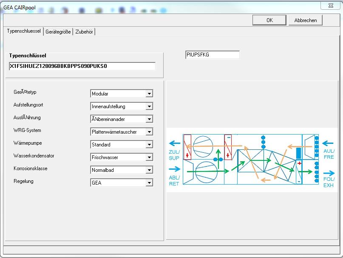Click the AUL/FRE fresh air arrow

(328, 143)
